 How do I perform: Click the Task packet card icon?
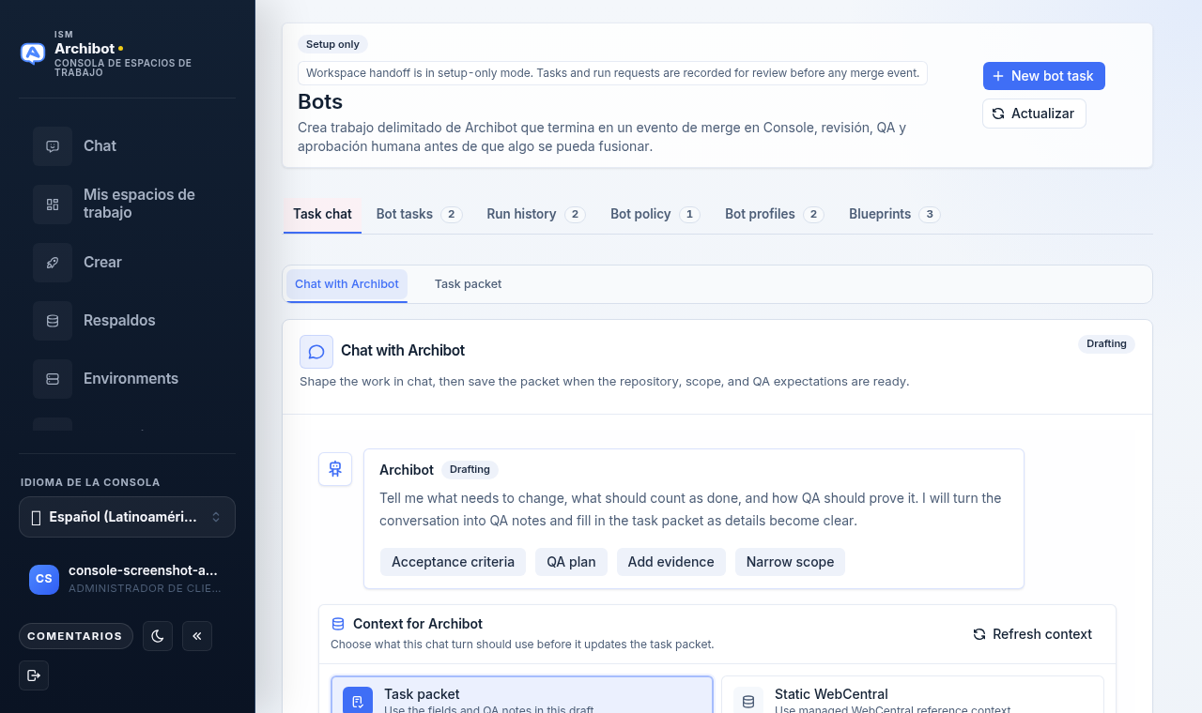pos(358,702)
